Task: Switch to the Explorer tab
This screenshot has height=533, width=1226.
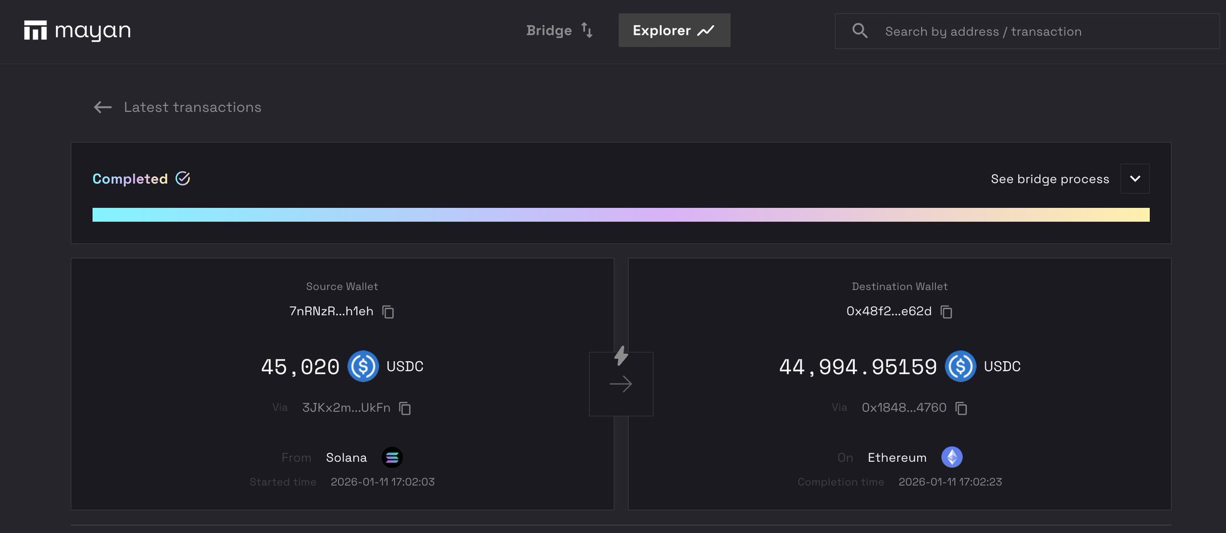Action: click(674, 31)
